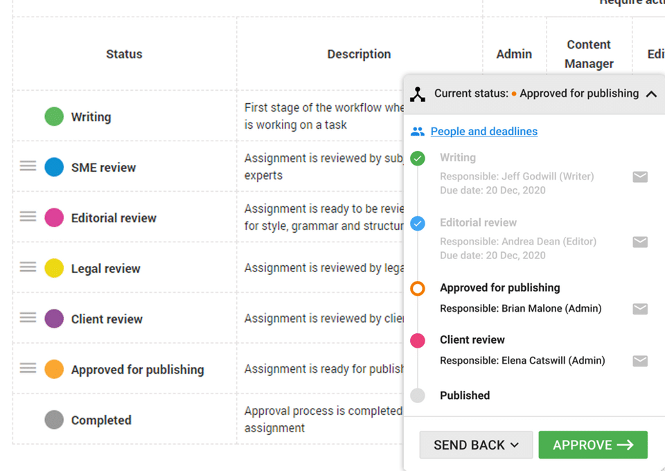Click the pink Editorial review color dot
665x471 pixels.
tap(54, 217)
